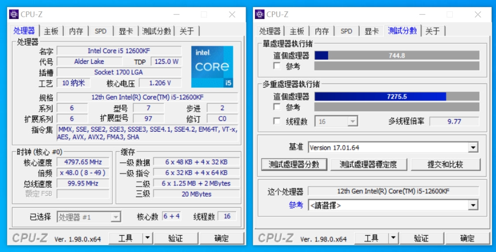Viewport: 496px width, 252px height.
Task: Click the 核心数 value 6 + 4
Action: (171, 216)
